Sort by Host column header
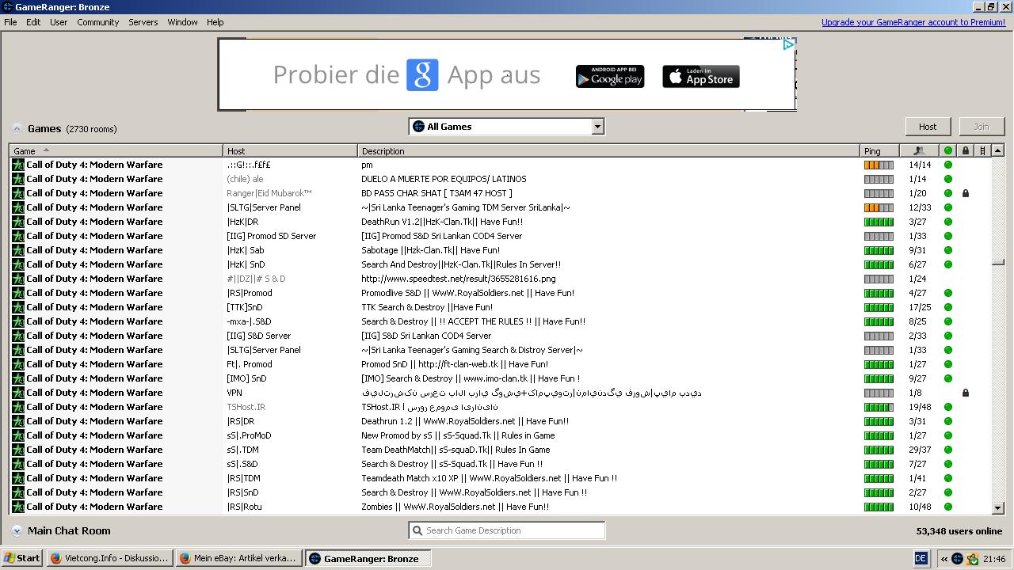1014x570 pixels. tap(291, 150)
